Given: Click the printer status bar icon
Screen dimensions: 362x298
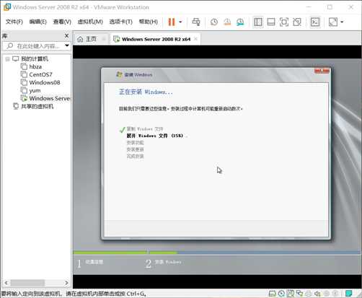Looking at the screenshot, I should coord(309,294).
